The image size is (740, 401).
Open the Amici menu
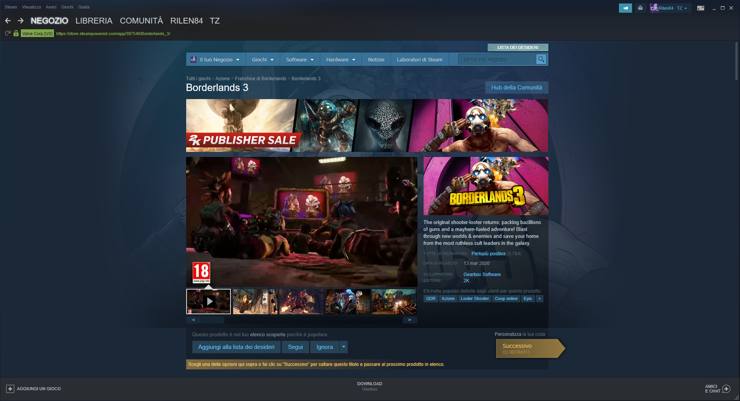(x=51, y=7)
